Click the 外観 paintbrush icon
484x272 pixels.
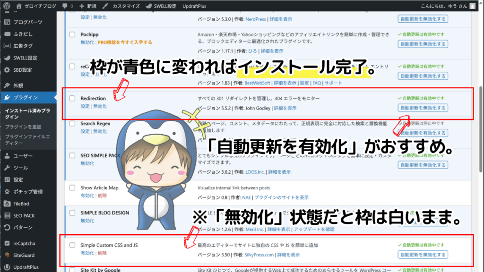tap(7, 85)
